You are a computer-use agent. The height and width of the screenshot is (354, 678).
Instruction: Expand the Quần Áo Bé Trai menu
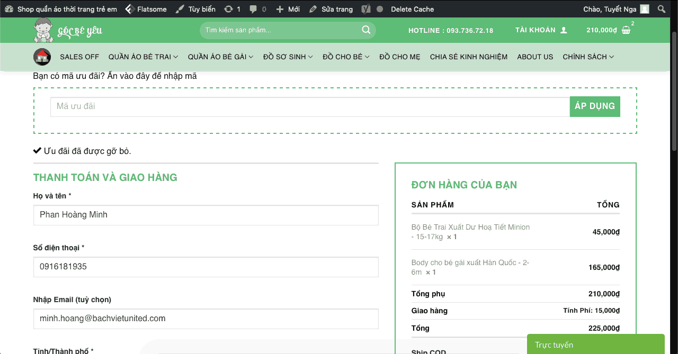point(143,57)
